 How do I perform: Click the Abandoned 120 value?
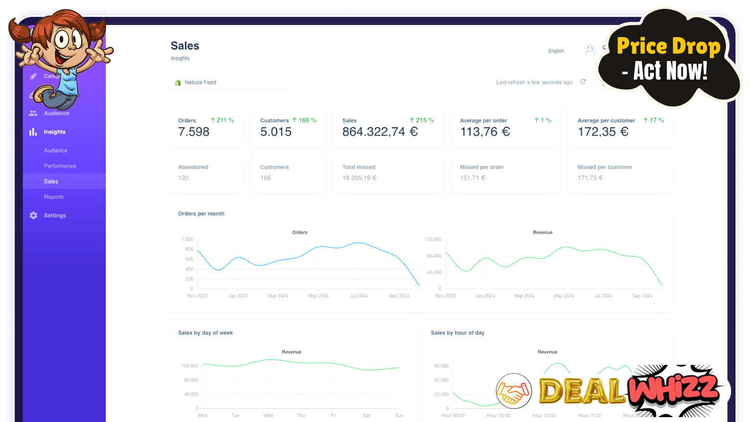184,178
